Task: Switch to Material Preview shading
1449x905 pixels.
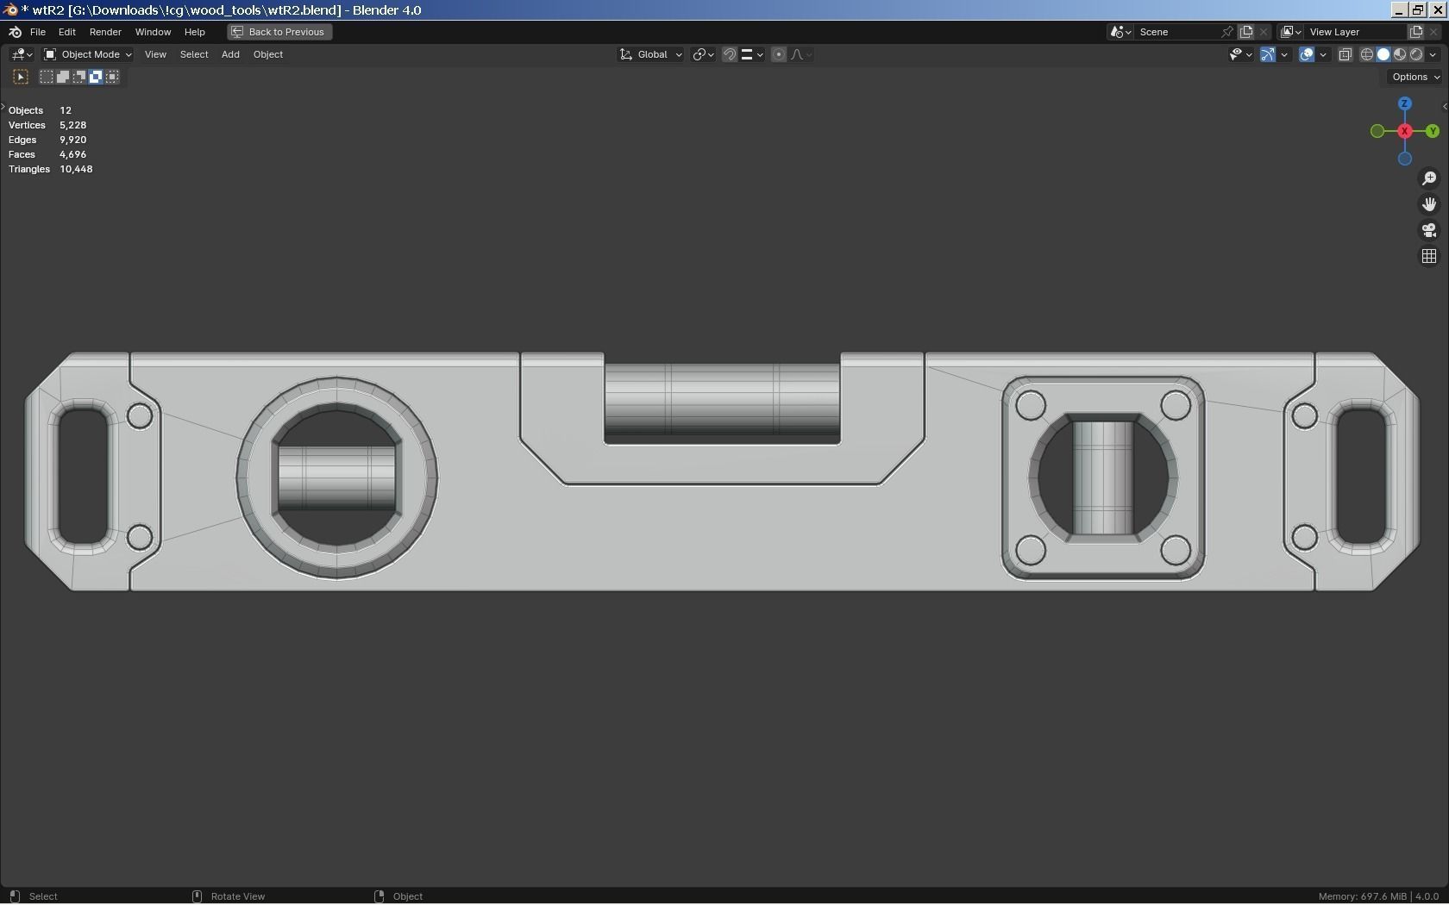Action: pyautogui.click(x=1400, y=54)
